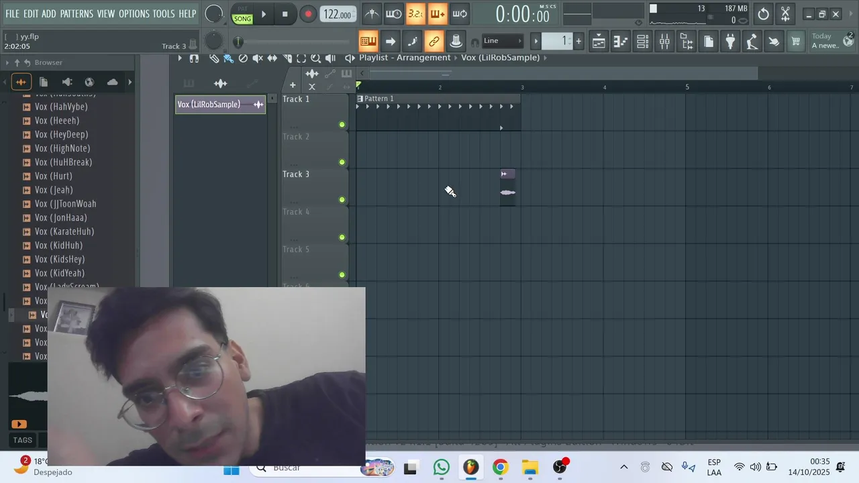Select Vox (KarateHuh) sample

64,231
